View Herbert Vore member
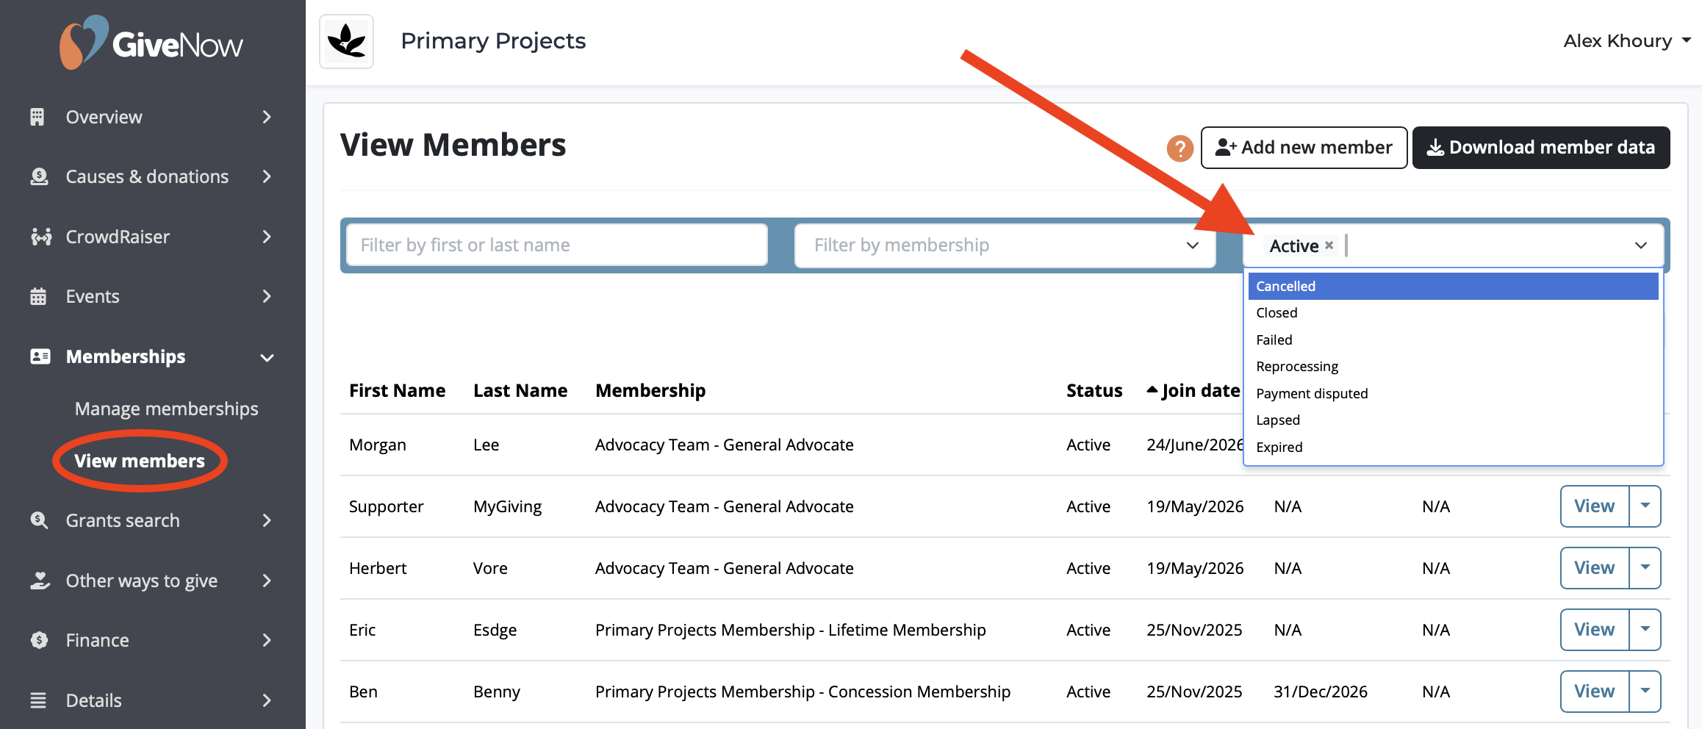 pyautogui.click(x=1595, y=567)
